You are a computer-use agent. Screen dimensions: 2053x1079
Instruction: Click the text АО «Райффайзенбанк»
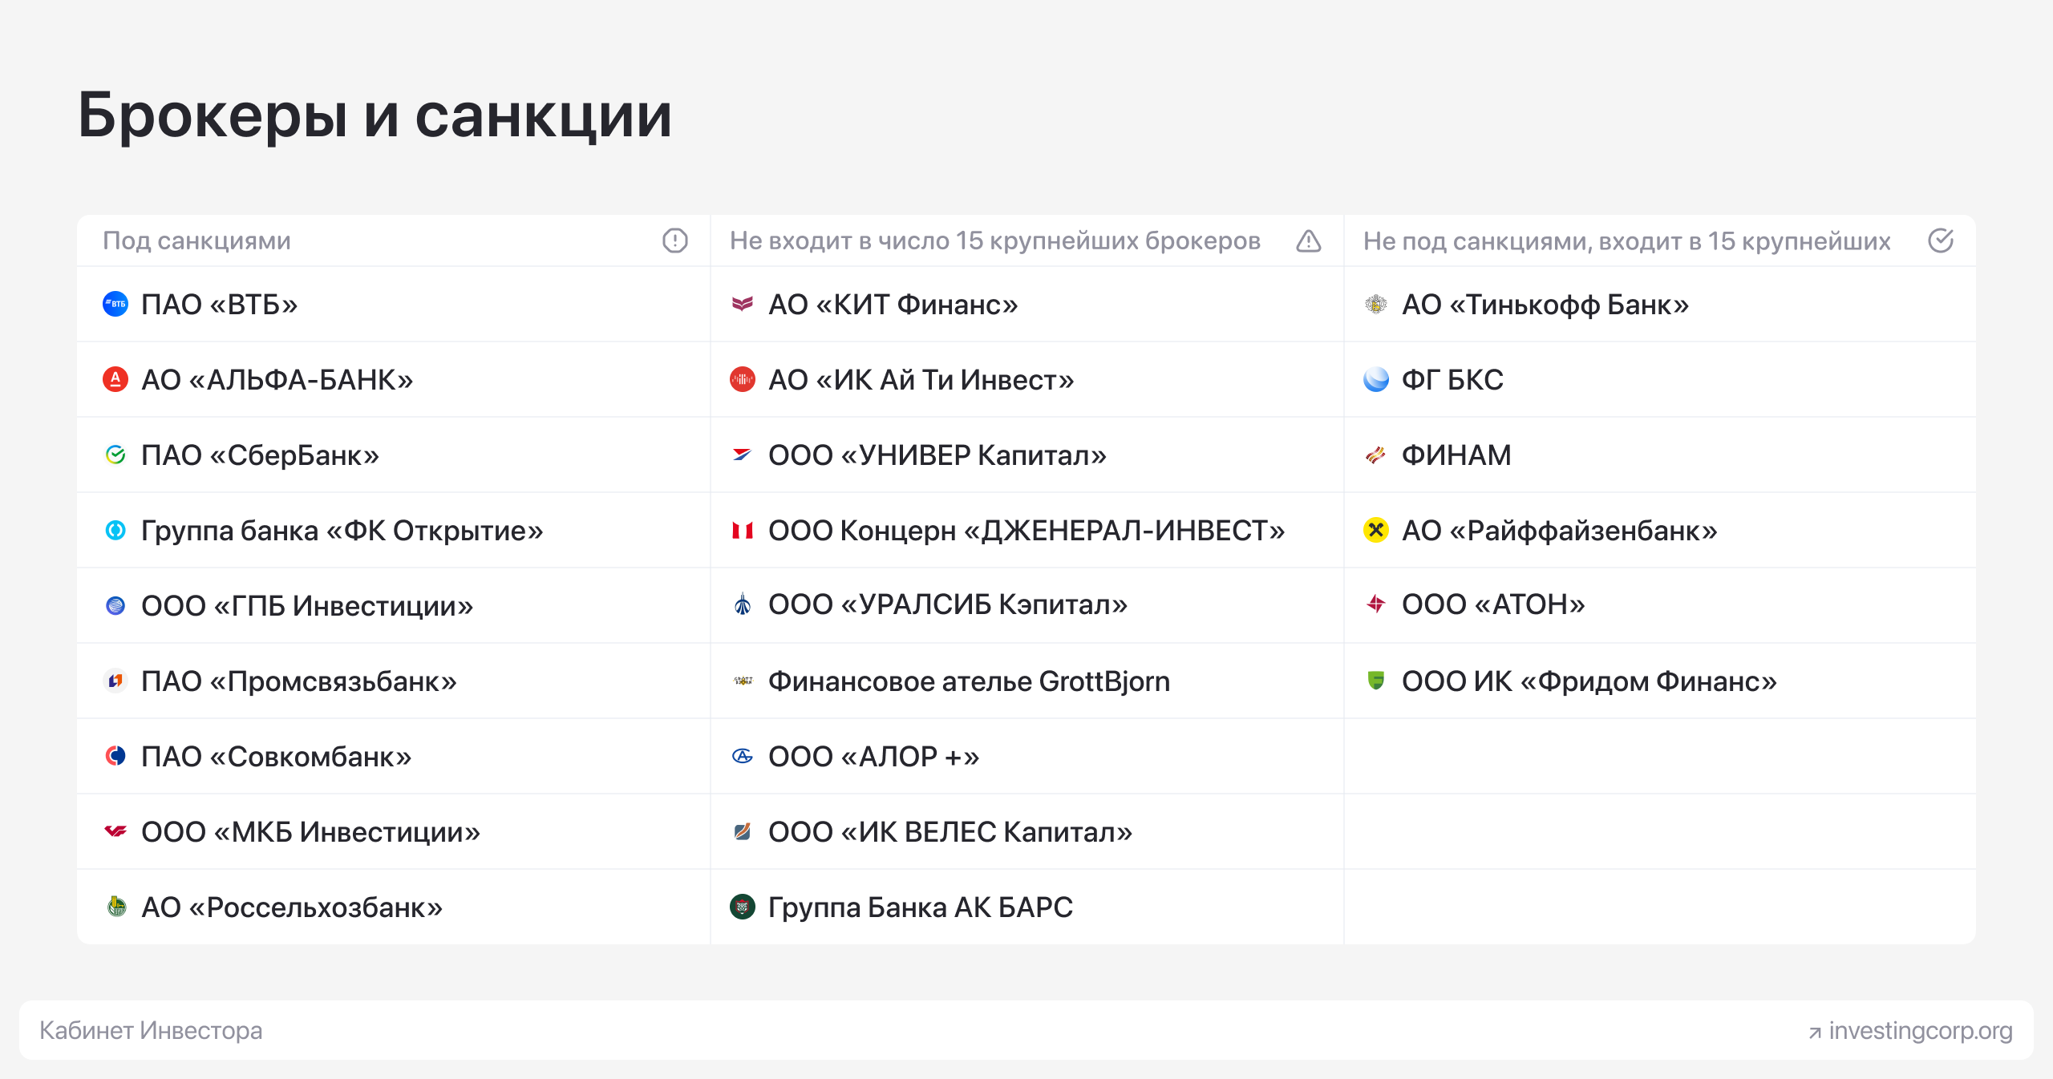tap(1560, 531)
